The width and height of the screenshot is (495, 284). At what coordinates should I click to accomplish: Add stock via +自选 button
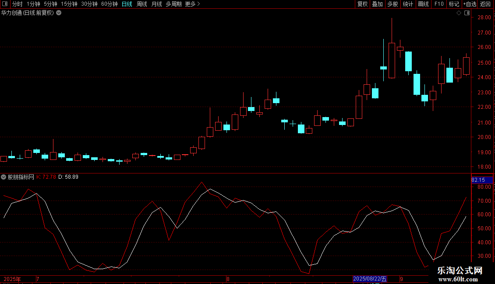(x=470, y=4)
